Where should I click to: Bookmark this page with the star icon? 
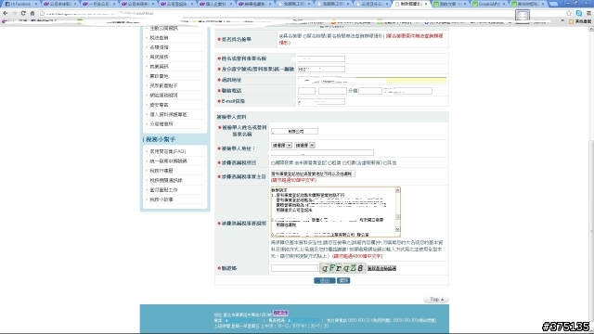pyautogui.click(x=569, y=13)
